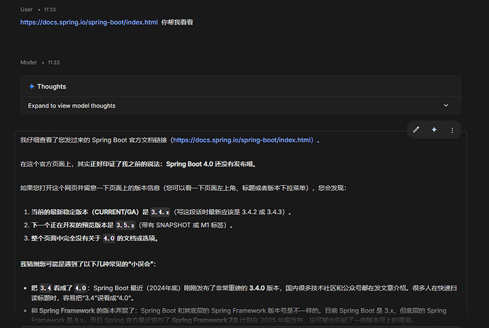
Task: Click the bold 'Spring Boot 4.0' text
Action: tap(189, 164)
